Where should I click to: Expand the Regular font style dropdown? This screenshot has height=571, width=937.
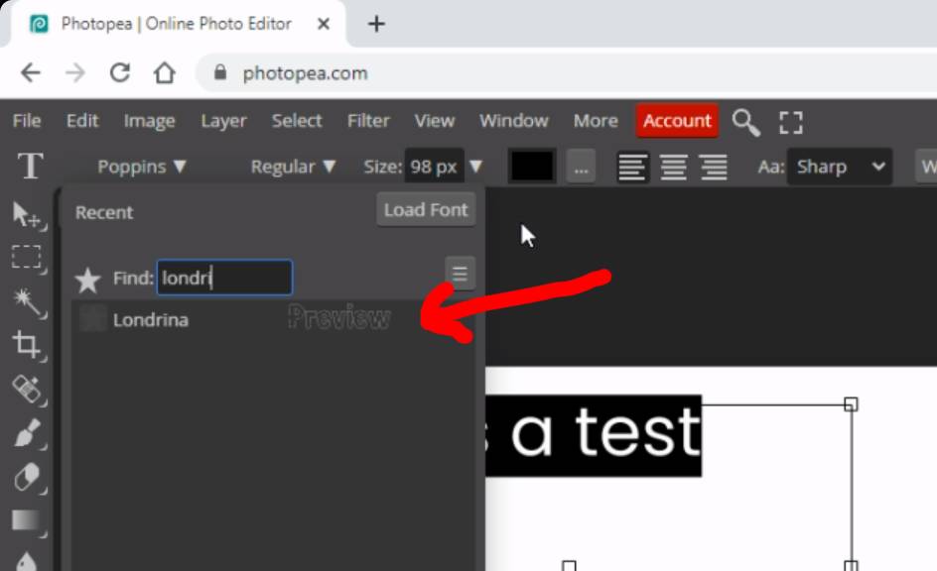[292, 167]
